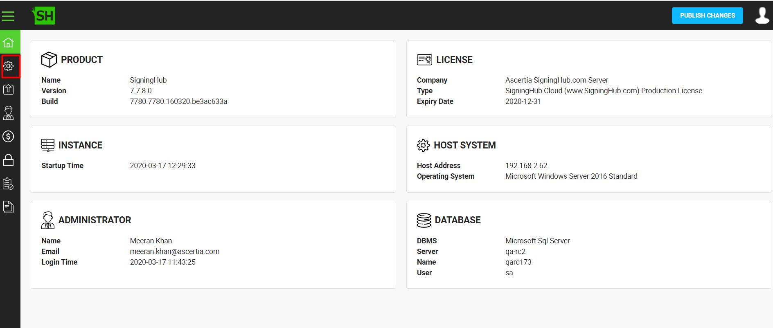
Task: Click the Operating System label
Action: [x=446, y=176]
